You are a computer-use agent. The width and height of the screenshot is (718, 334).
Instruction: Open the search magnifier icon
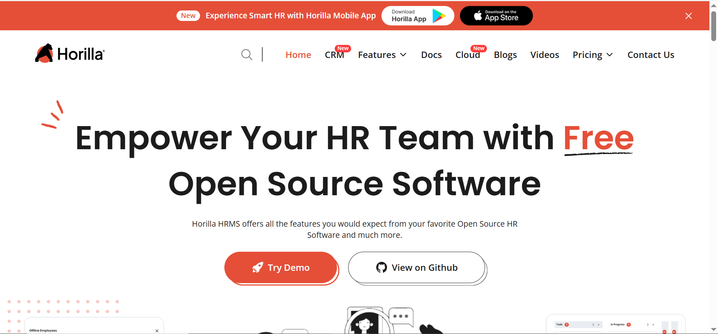(246, 55)
